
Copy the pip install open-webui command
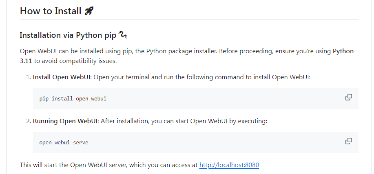(x=348, y=98)
